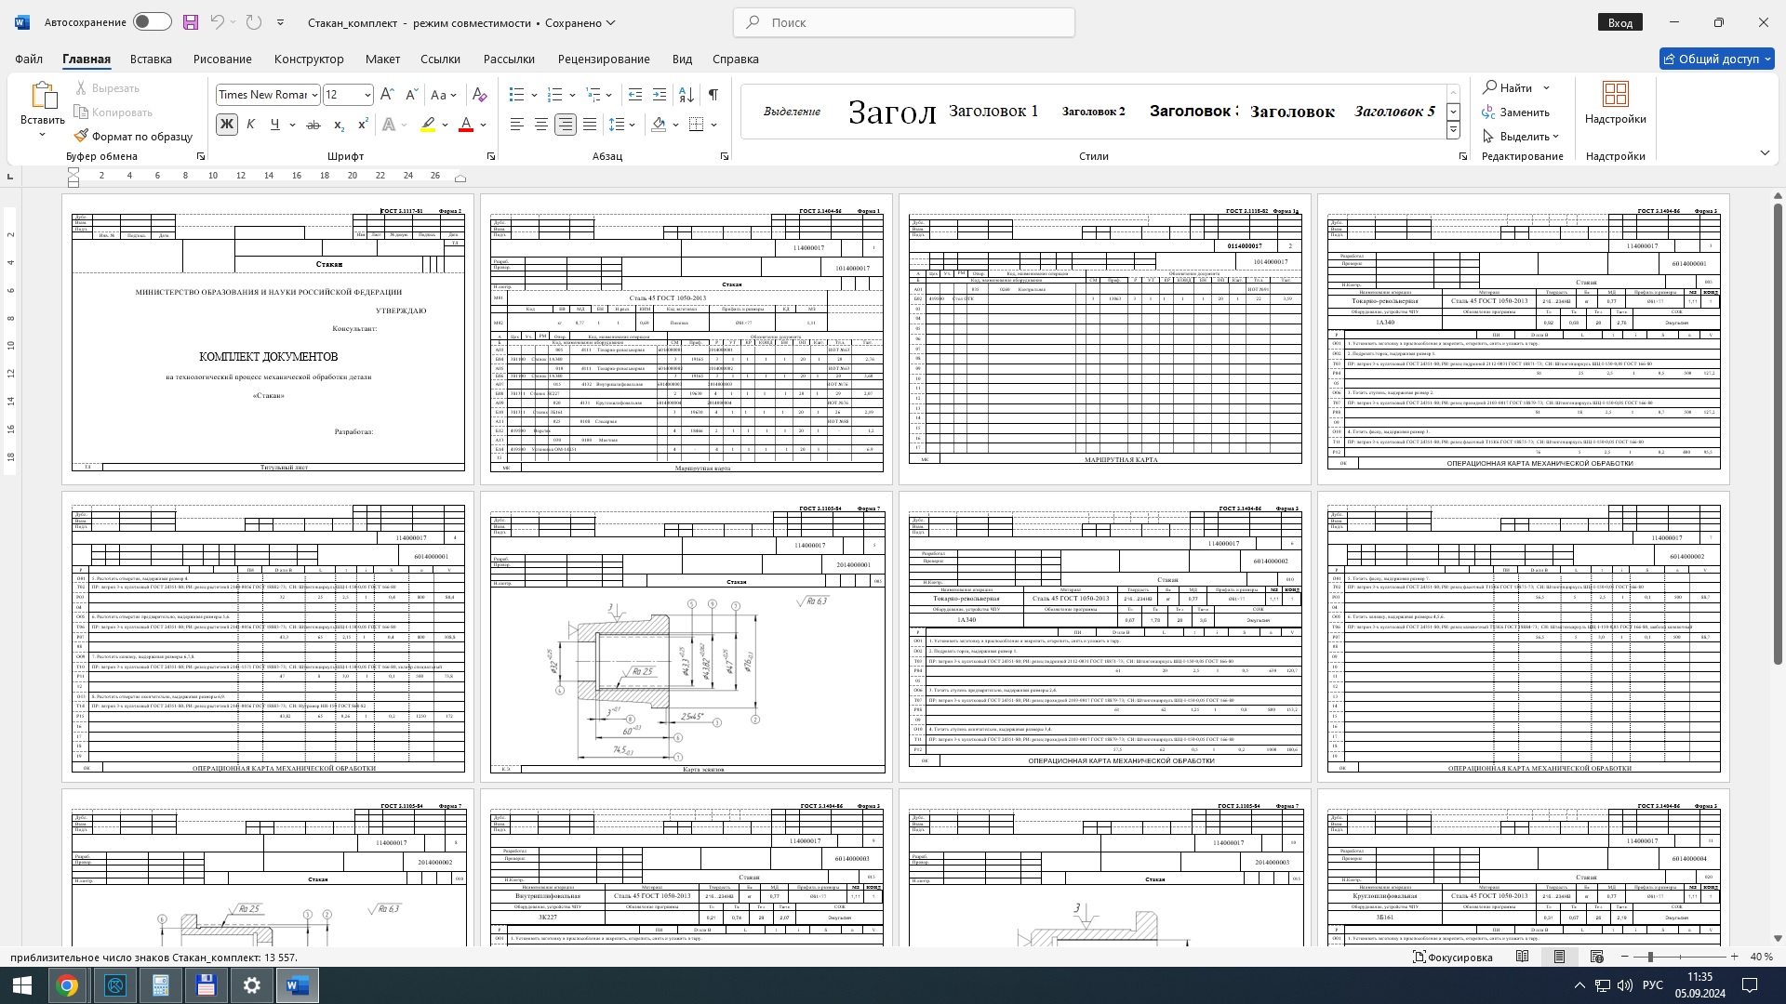
Task: Adjust the zoom slider handle
Action: pyautogui.click(x=1650, y=957)
